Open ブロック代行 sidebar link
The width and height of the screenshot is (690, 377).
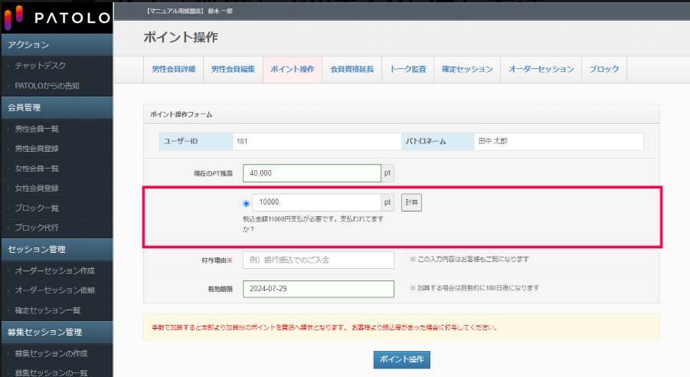[37, 228]
